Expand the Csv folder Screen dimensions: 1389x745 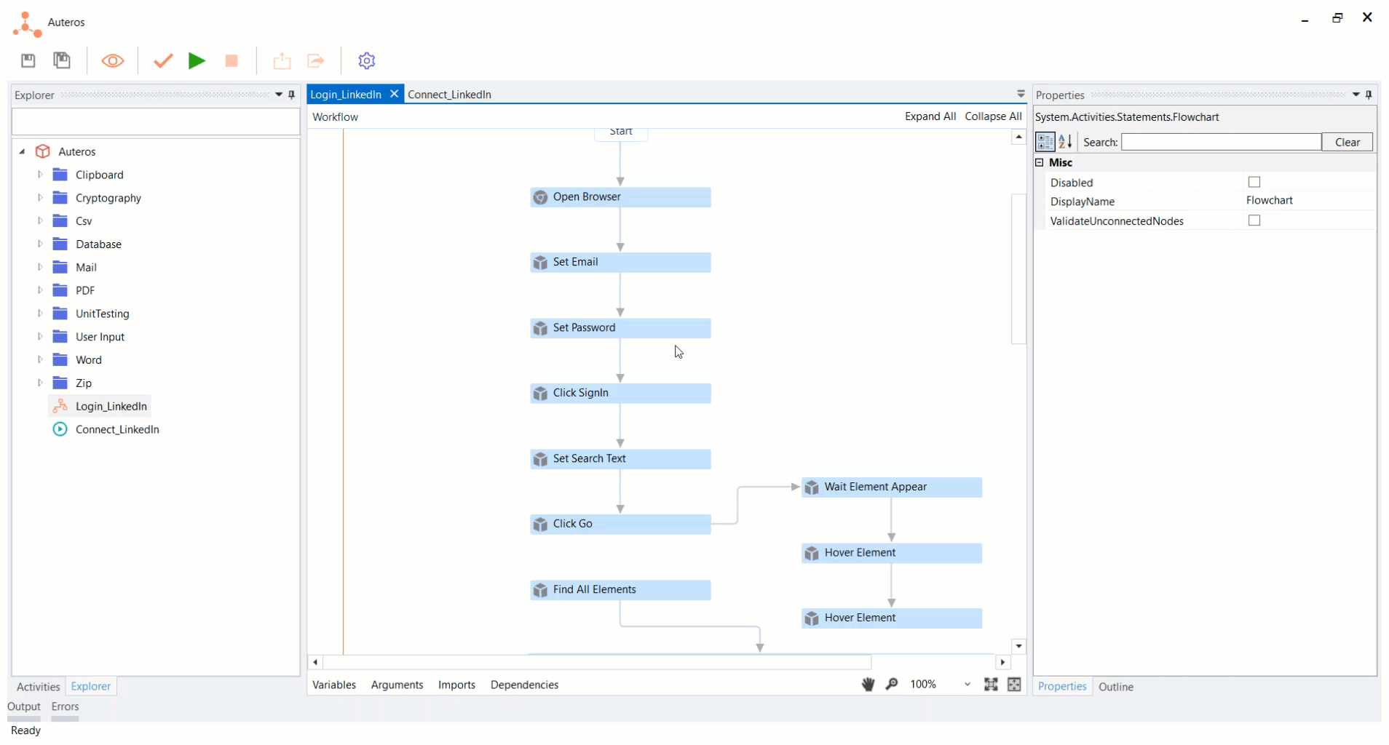coord(40,220)
